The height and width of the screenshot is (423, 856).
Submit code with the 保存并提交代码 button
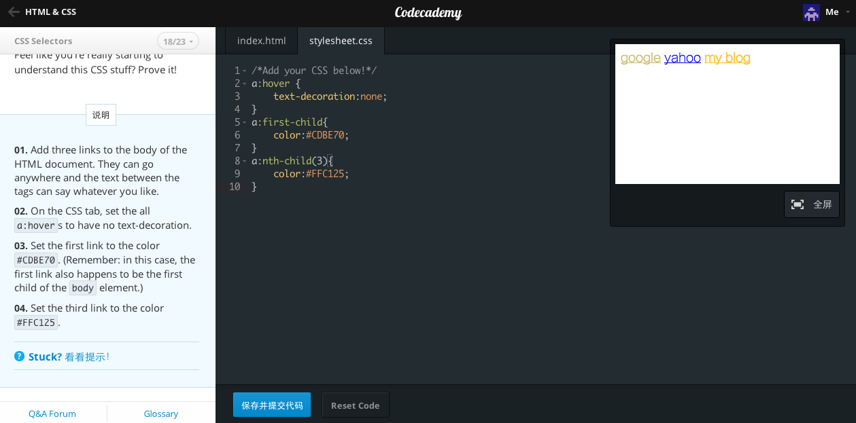point(271,404)
